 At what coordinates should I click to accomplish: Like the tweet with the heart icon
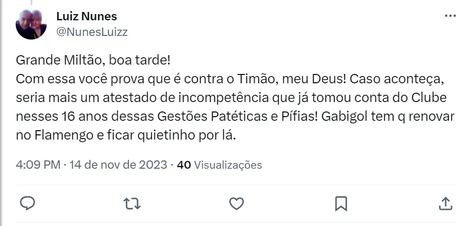coord(236,203)
